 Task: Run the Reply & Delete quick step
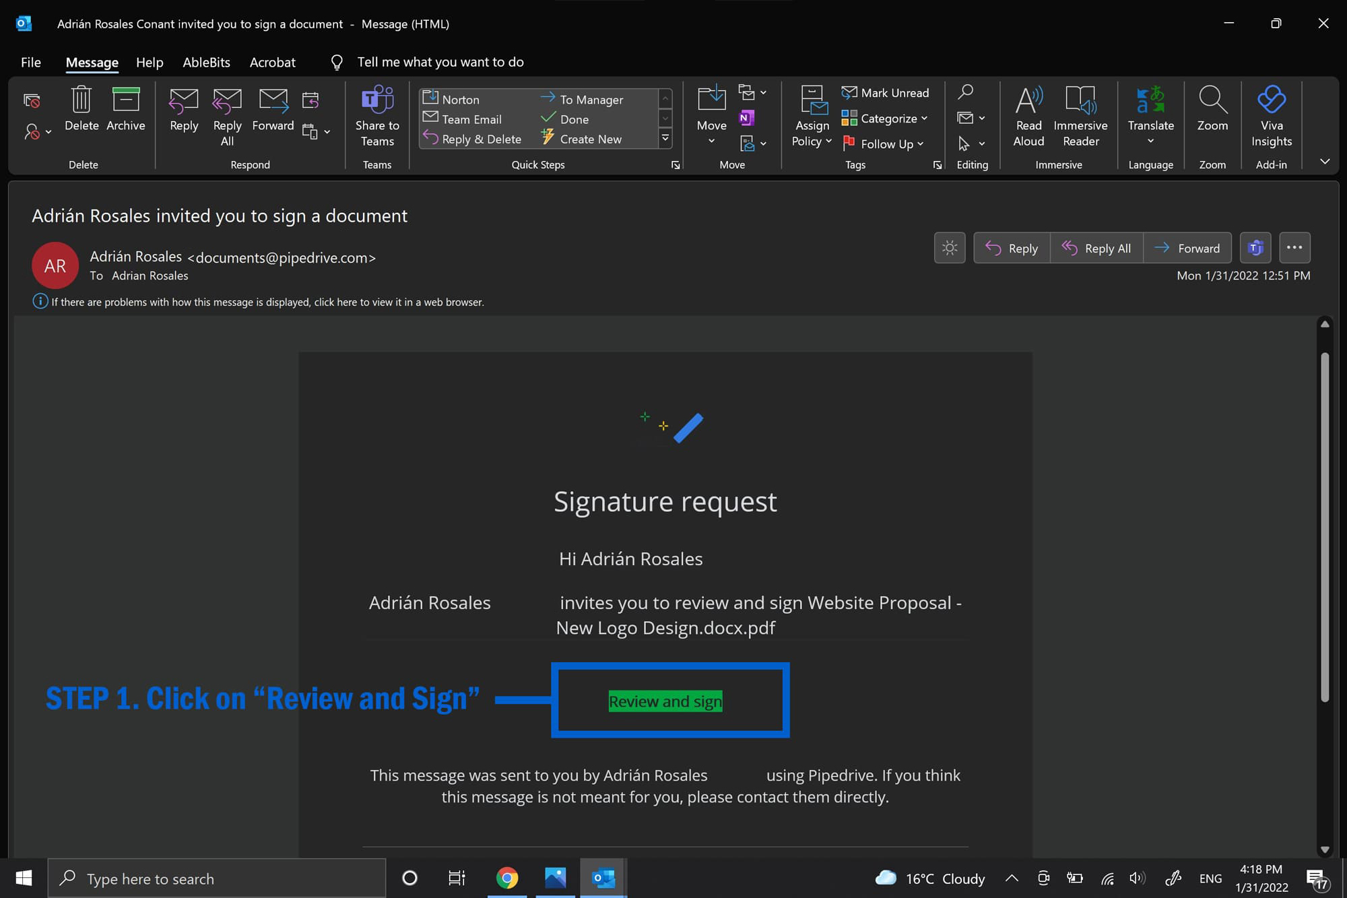point(472,139)
